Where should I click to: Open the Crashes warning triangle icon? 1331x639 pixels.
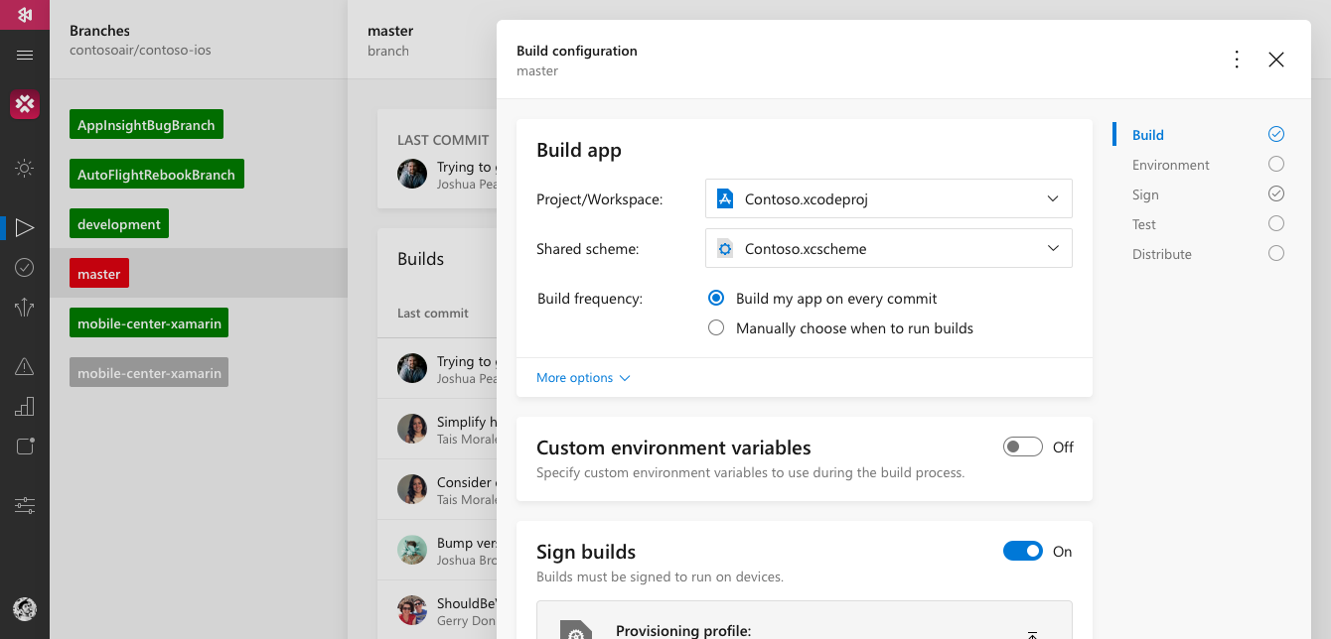point(25,367)
